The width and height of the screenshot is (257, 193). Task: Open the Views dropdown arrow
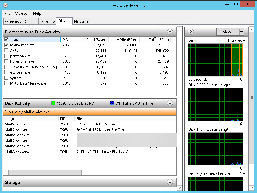click(x=242, y=32)
